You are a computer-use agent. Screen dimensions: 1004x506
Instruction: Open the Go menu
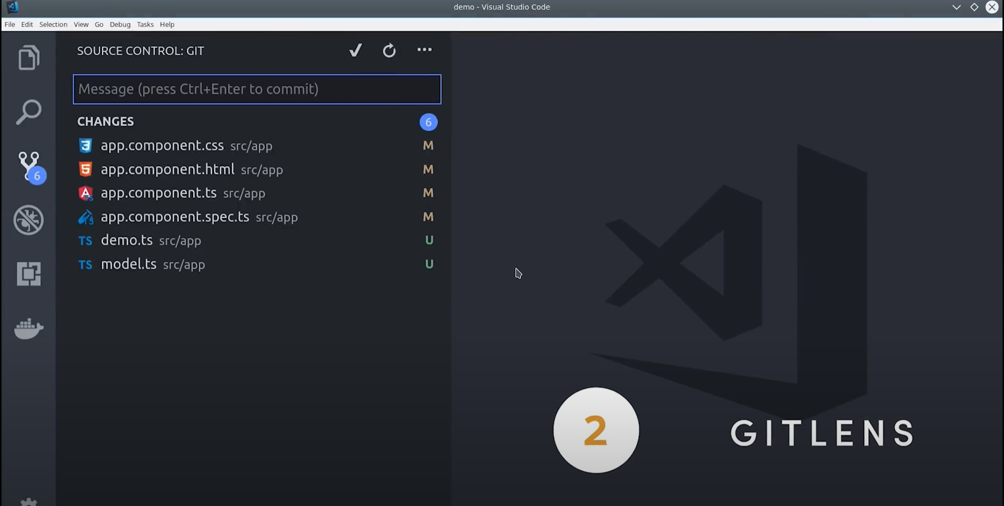(x=99, y=24)
